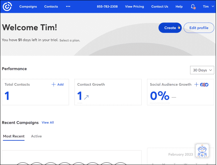Click the arrow icon in Contact Growth
This screenshot has height=165, width=217.
click(x=86, y=97)
